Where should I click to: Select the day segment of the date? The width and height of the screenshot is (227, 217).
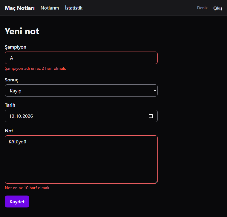point(11,116)
